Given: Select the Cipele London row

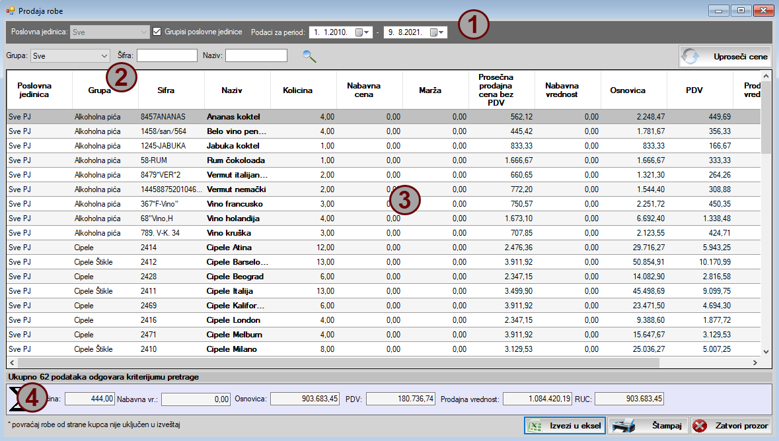Looking at the screenshot, I should [x=383, y=320].
